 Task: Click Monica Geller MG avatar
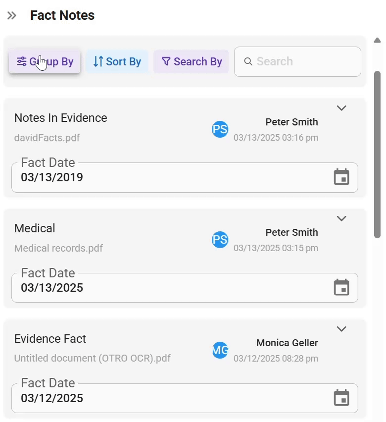point(220,350)
